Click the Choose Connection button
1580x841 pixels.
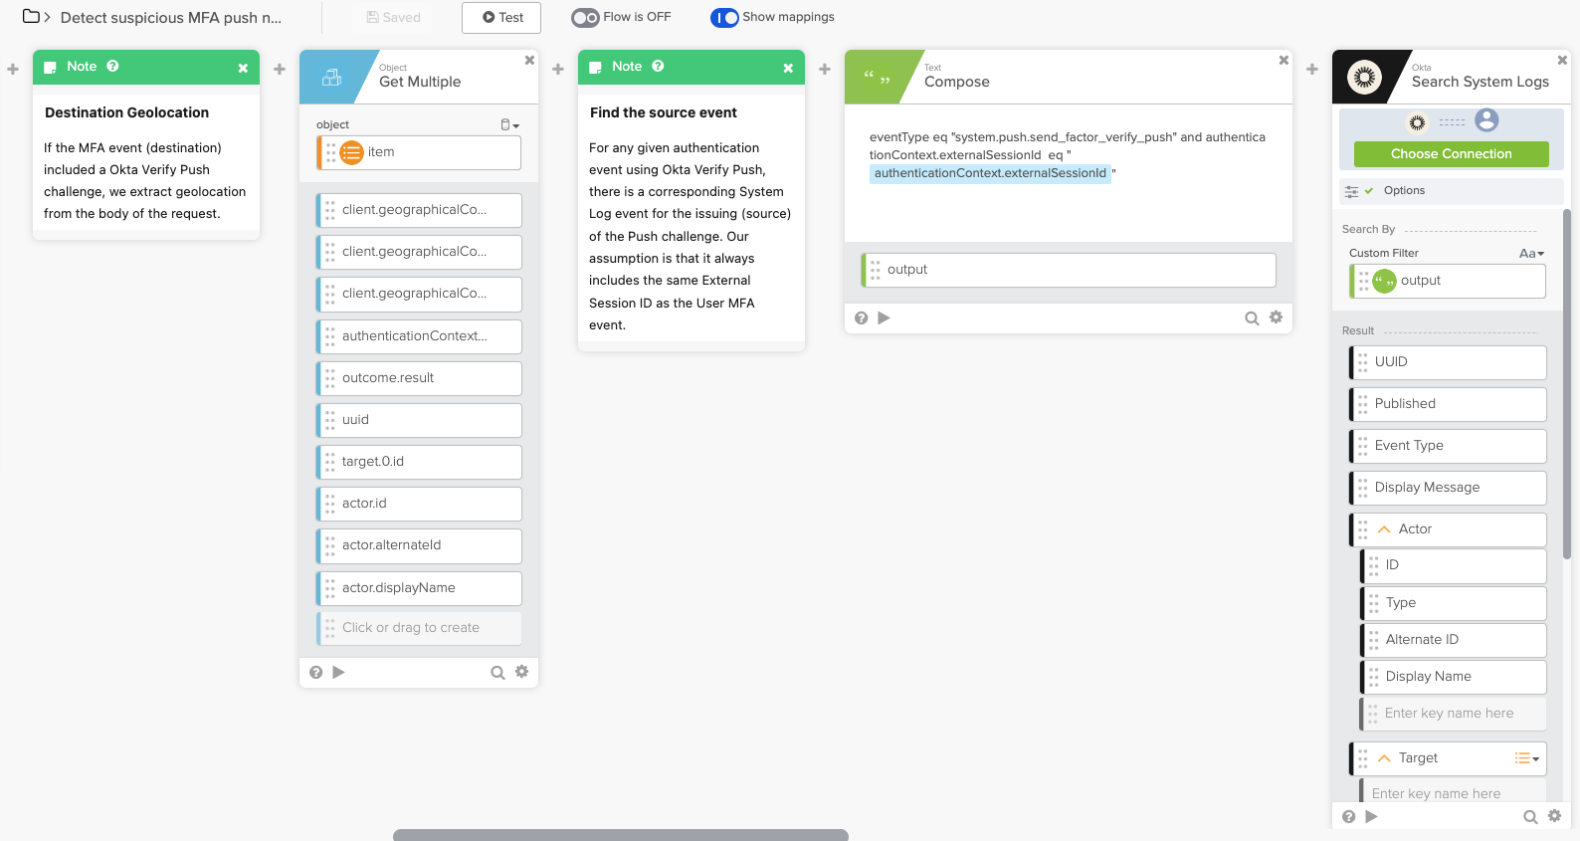1451,154
